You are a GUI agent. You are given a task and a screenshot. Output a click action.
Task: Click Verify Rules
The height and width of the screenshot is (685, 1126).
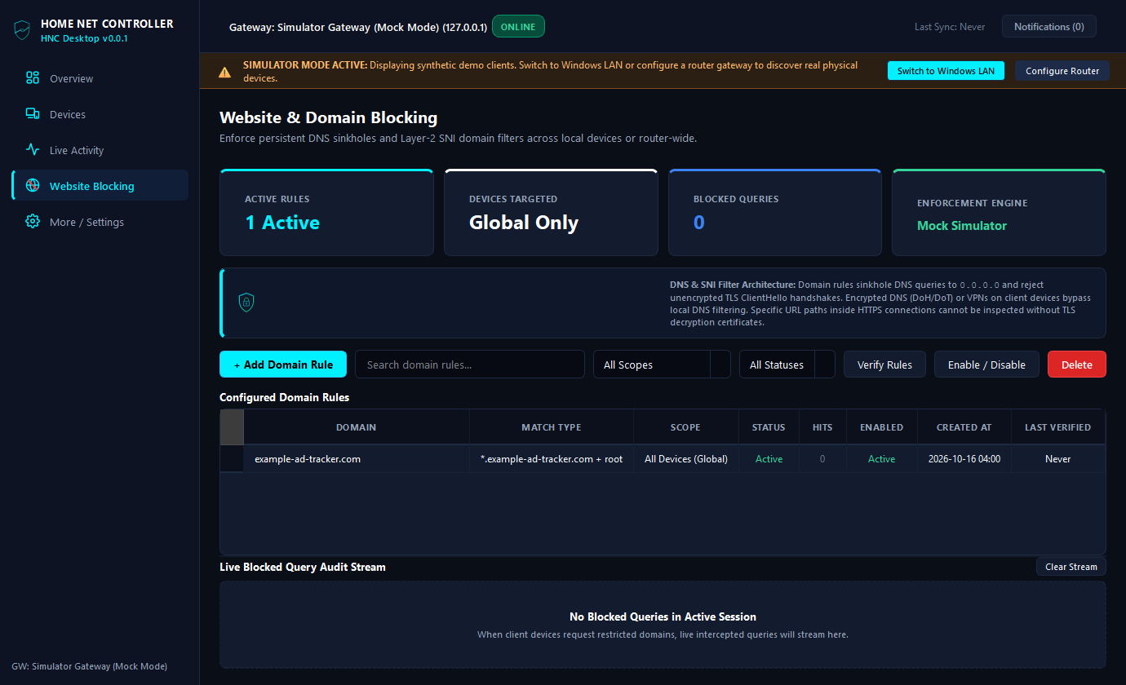[884, 365]
